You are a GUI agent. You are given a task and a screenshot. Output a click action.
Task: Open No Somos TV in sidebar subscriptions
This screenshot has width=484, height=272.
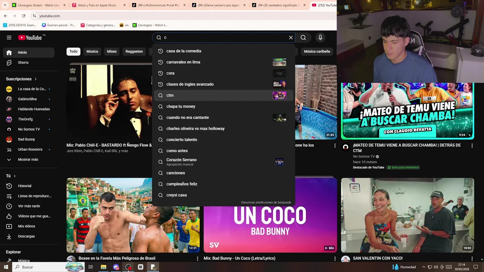29,129
